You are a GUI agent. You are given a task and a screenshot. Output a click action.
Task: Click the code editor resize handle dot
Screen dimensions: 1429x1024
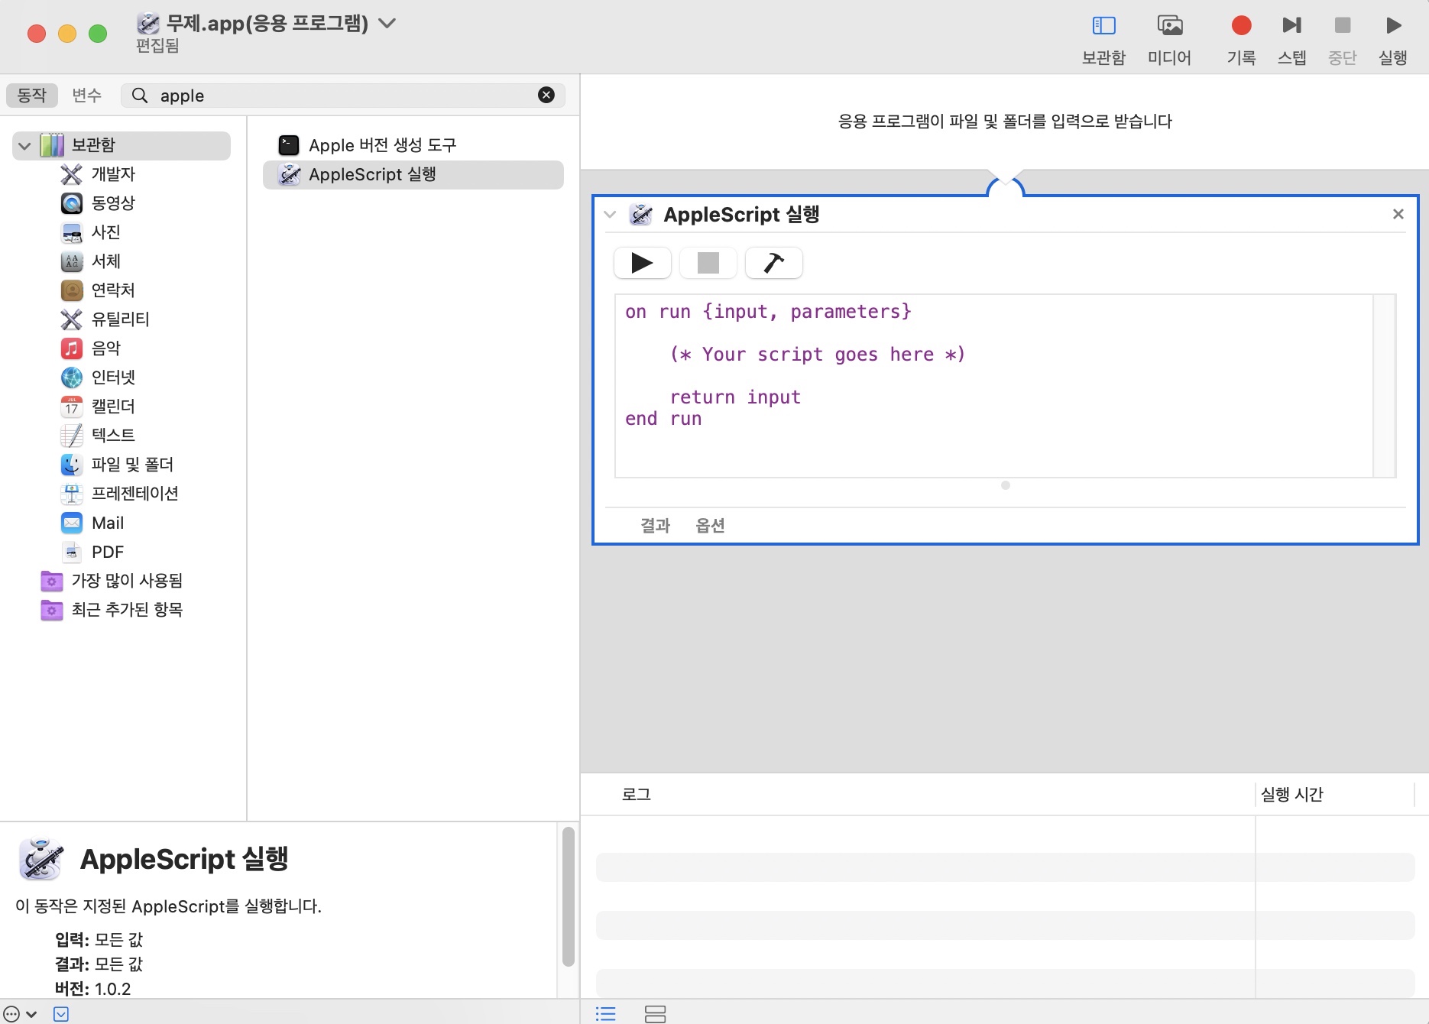(1006, 485)
